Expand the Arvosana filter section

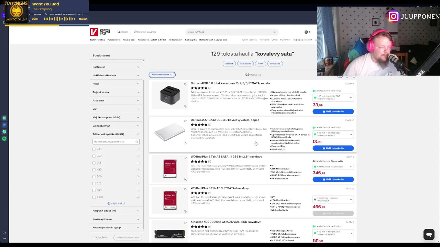116,101
